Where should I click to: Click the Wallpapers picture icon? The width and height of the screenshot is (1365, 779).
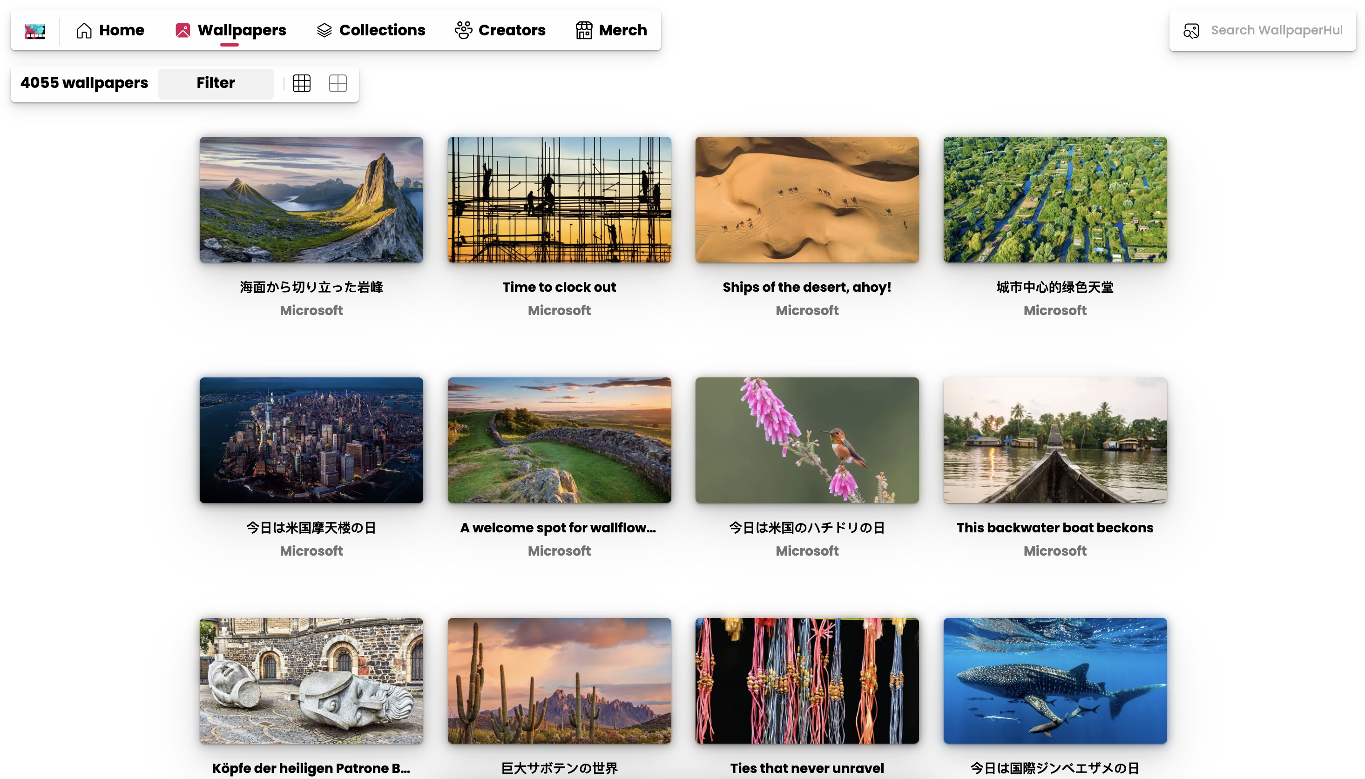182,31
